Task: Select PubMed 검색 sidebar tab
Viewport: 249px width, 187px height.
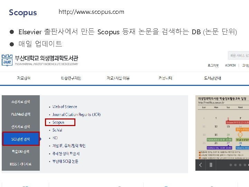Action: coord(21,114)
